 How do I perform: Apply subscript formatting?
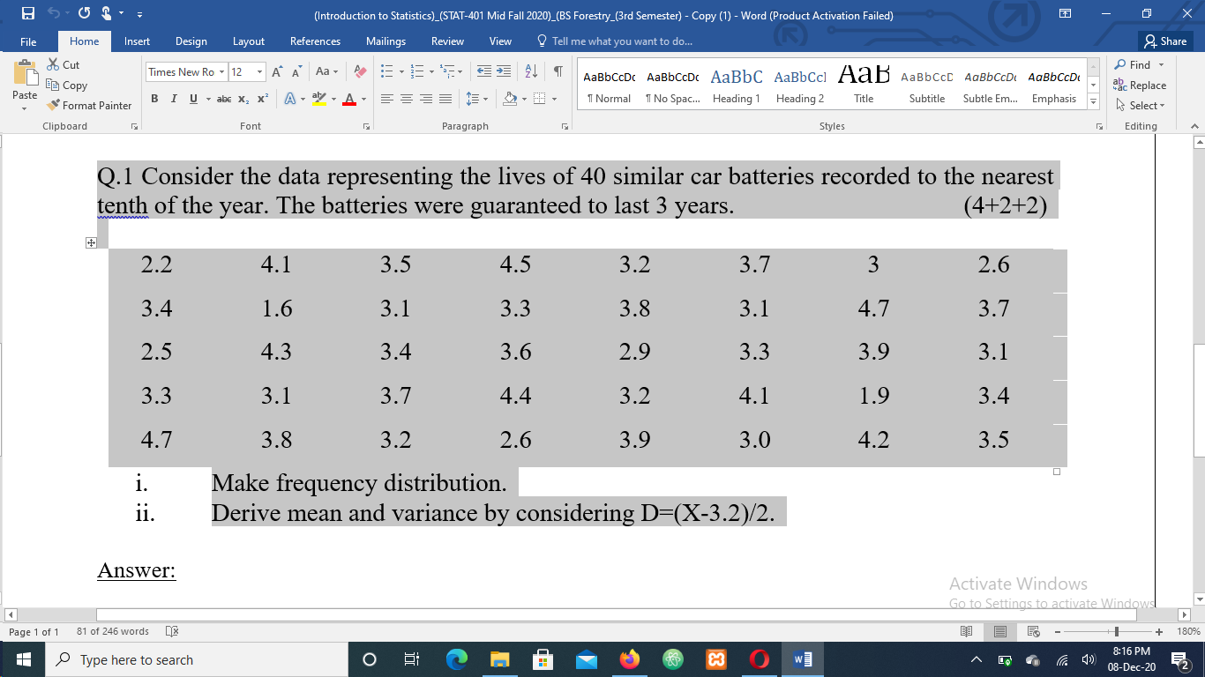coord(244,100)
